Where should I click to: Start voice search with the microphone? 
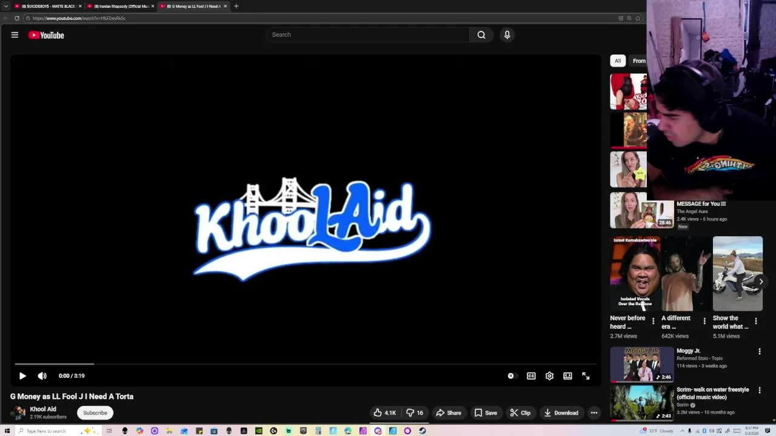pos(507,35)
